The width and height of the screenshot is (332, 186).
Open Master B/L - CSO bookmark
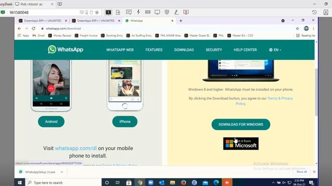click(x=240, y=36)
